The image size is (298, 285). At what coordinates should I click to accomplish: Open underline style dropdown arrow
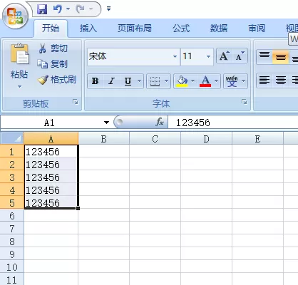pos(140,81)
